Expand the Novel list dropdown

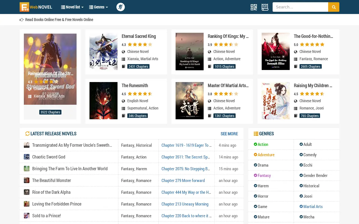[72, 7]
